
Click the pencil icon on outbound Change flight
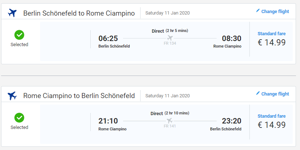(x=258, y=11)
